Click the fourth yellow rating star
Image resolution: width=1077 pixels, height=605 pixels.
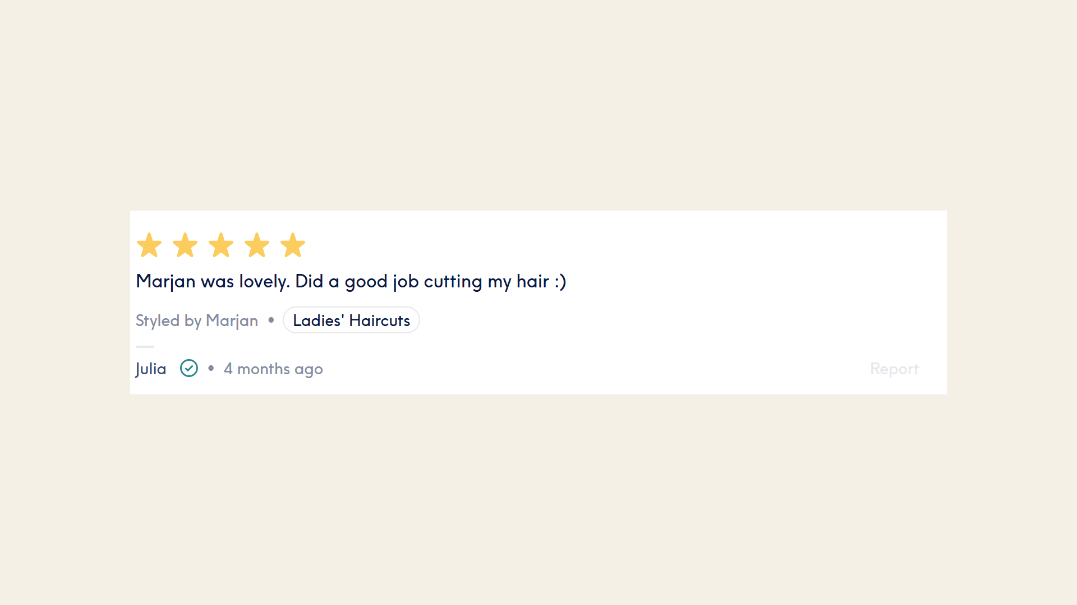point(257,245)
